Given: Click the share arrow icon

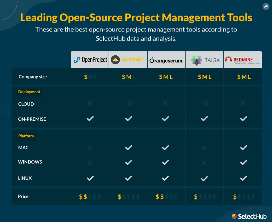Looking at the screenshot, I should [266, 7].
